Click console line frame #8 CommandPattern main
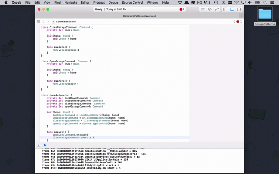Image resolution: width=279 pixels, height=174 pixels. (82, 162)
